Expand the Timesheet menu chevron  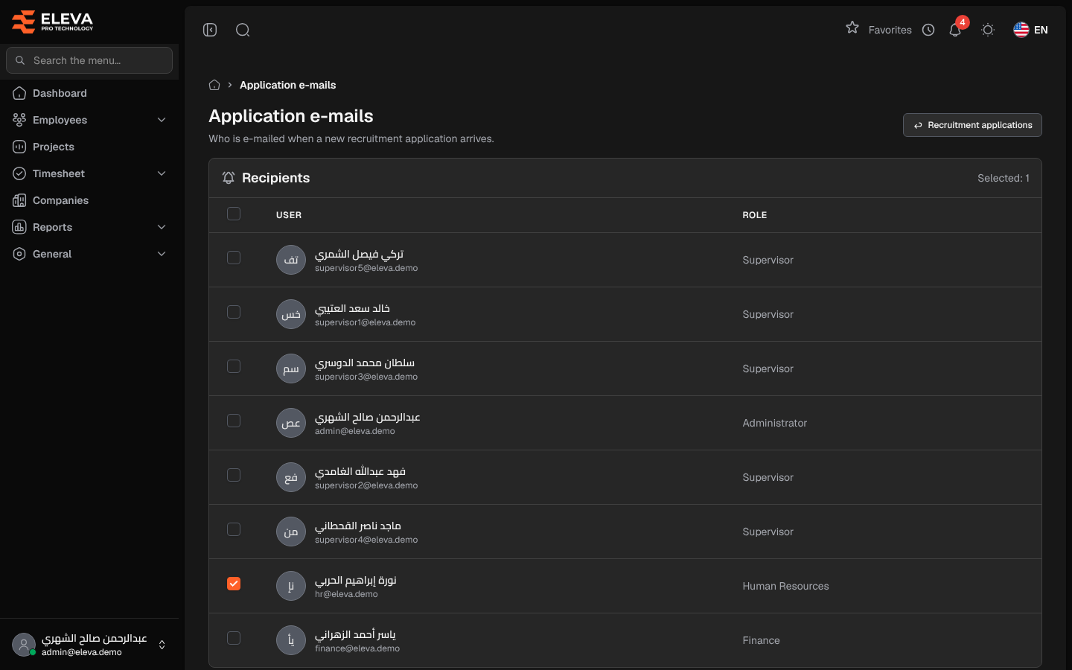pyautogui.click(x=162, y=173)
